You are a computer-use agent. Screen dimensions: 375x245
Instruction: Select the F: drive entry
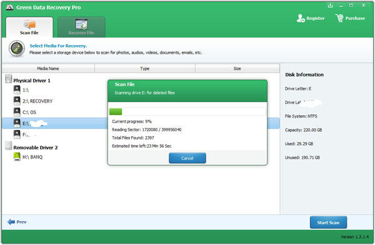pos(29,135)
